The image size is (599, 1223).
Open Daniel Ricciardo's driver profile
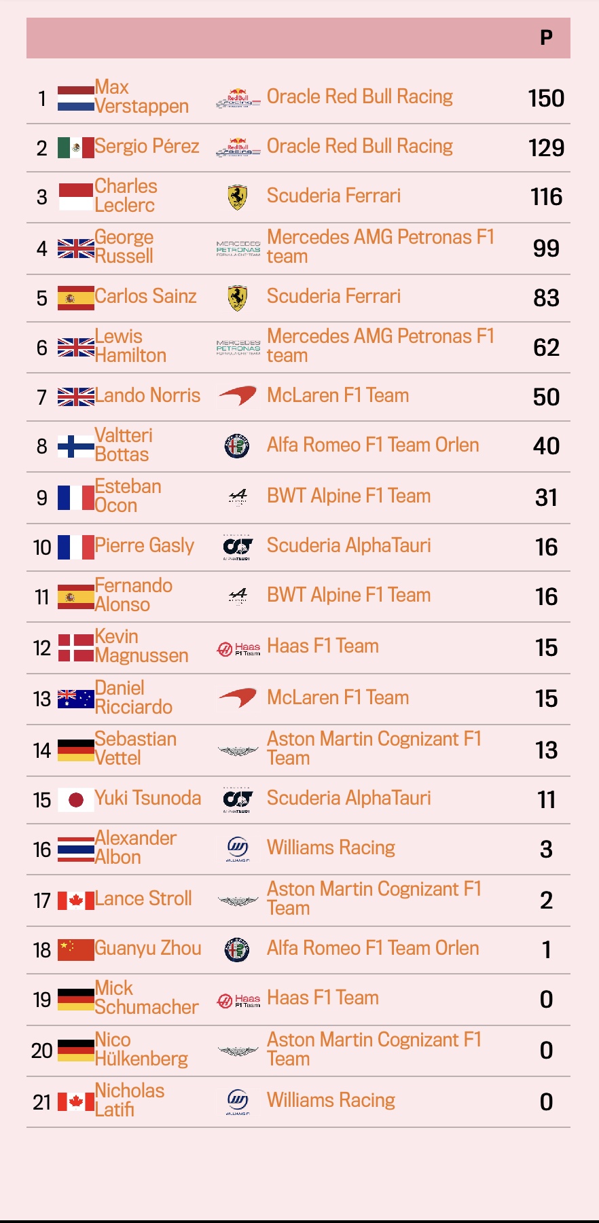[133, 697]
